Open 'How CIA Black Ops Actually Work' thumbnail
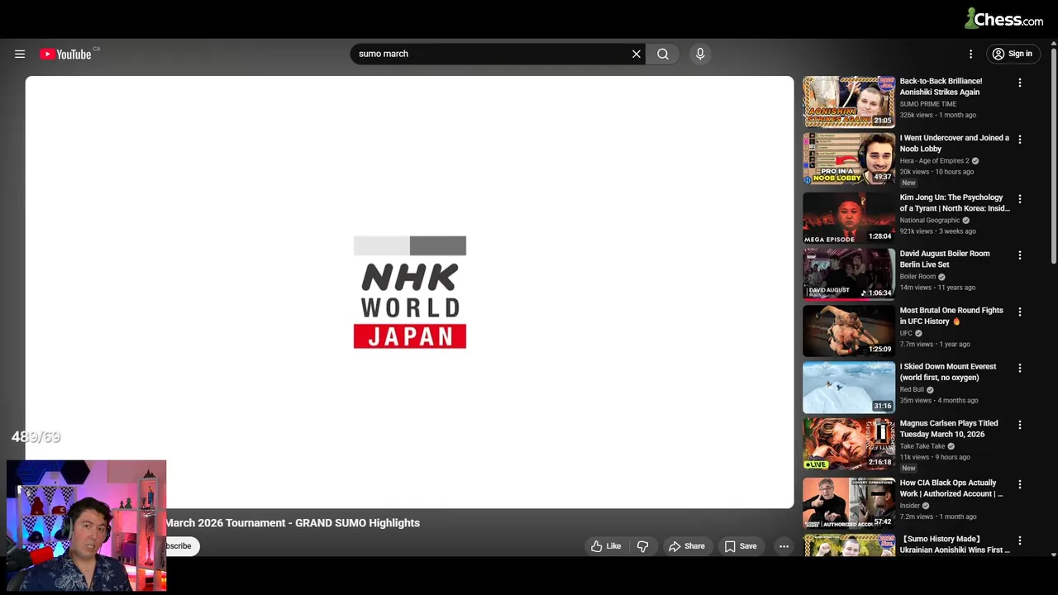Image resolution: width=1058 pixels, height=595 pixels. click(849, 503)
